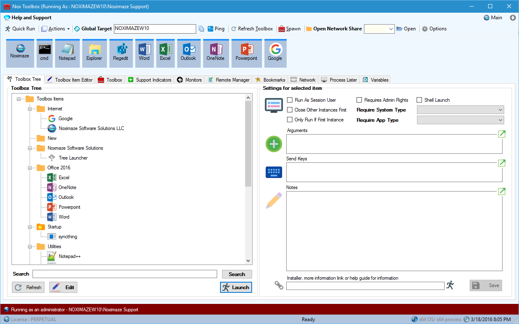This screenshot has height=324, width=519.
Task: Open the Bookmarks tab
Action: pos(273,80)
